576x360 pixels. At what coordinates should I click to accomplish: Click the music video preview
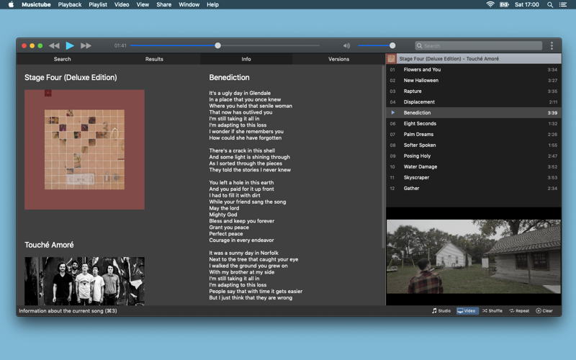point(474,256)
